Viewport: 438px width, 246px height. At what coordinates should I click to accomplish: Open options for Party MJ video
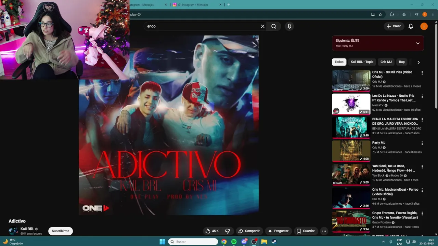pos(422,143)
